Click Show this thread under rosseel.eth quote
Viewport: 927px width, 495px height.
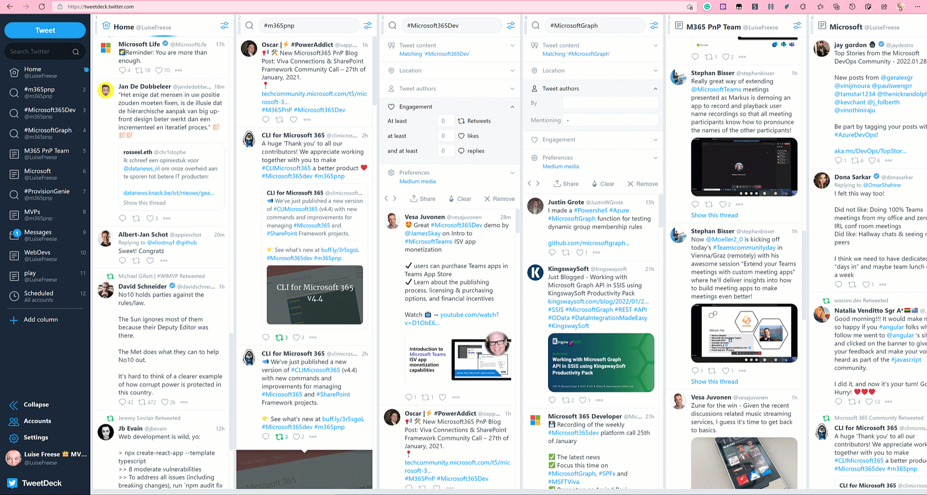144,203
